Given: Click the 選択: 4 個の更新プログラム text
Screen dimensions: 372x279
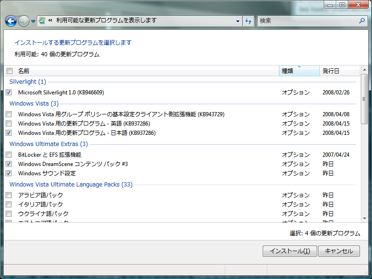Looking at the screenshot, I should point(325,233).
